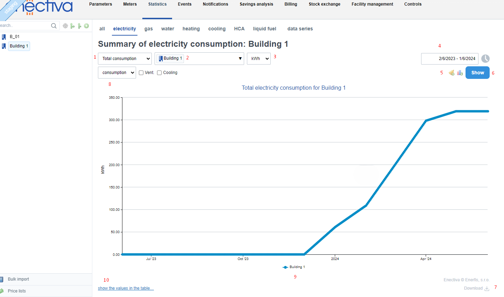Click the Download icon at bottom right
Image resolution: width=504 pixels, height=297 pixels.
click(x=487, y=288)
